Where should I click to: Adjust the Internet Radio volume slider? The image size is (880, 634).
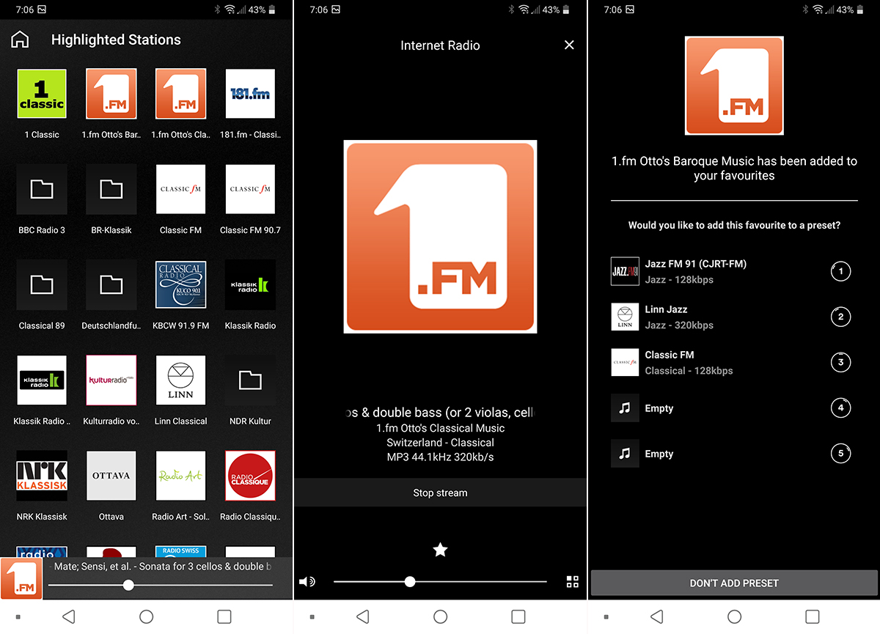point(440,582)
